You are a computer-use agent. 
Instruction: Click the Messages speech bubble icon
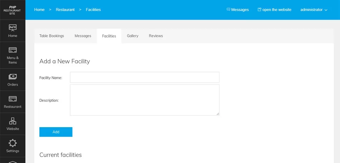pos(228,9)
